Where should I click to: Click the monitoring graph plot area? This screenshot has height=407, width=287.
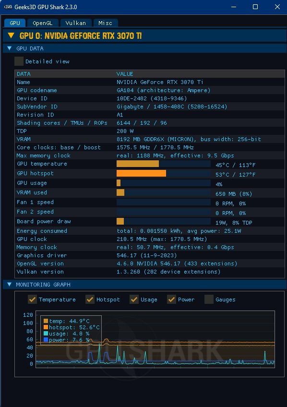tap(155, 339)
